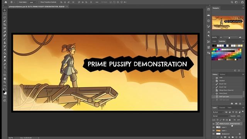Screen dimensions: 247x139
Task: Open the Fill slider dropdown arrow
Action: coord(242,120)
